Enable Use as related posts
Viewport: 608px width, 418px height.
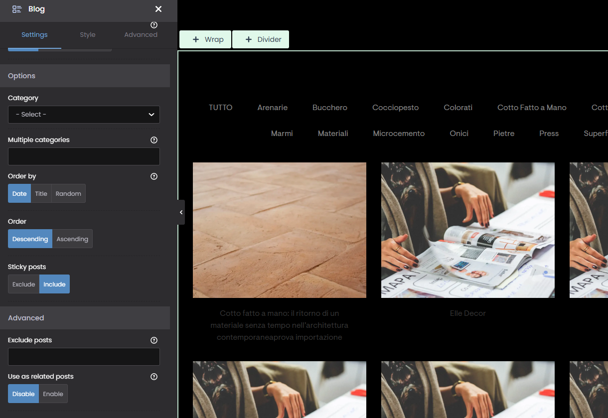coord(53,394)
